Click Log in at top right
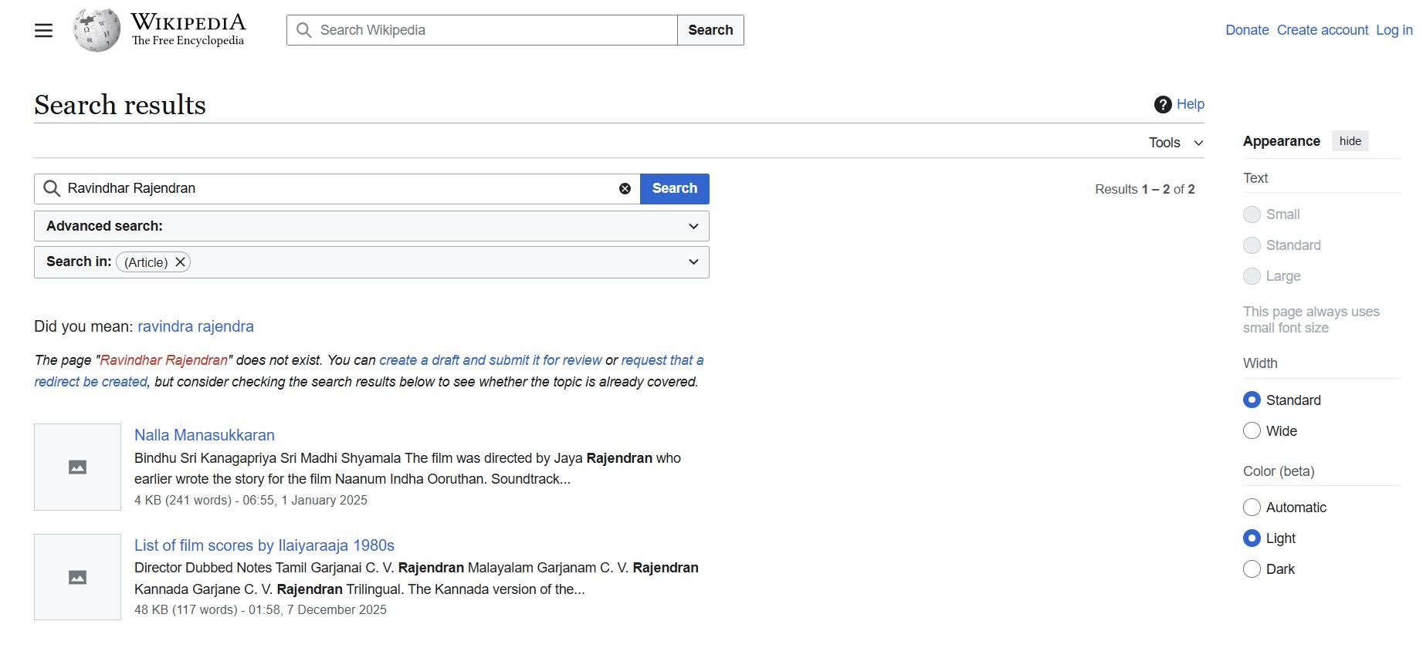The height and width of the screenshot is (658, 1423). tap(1394, 30)
